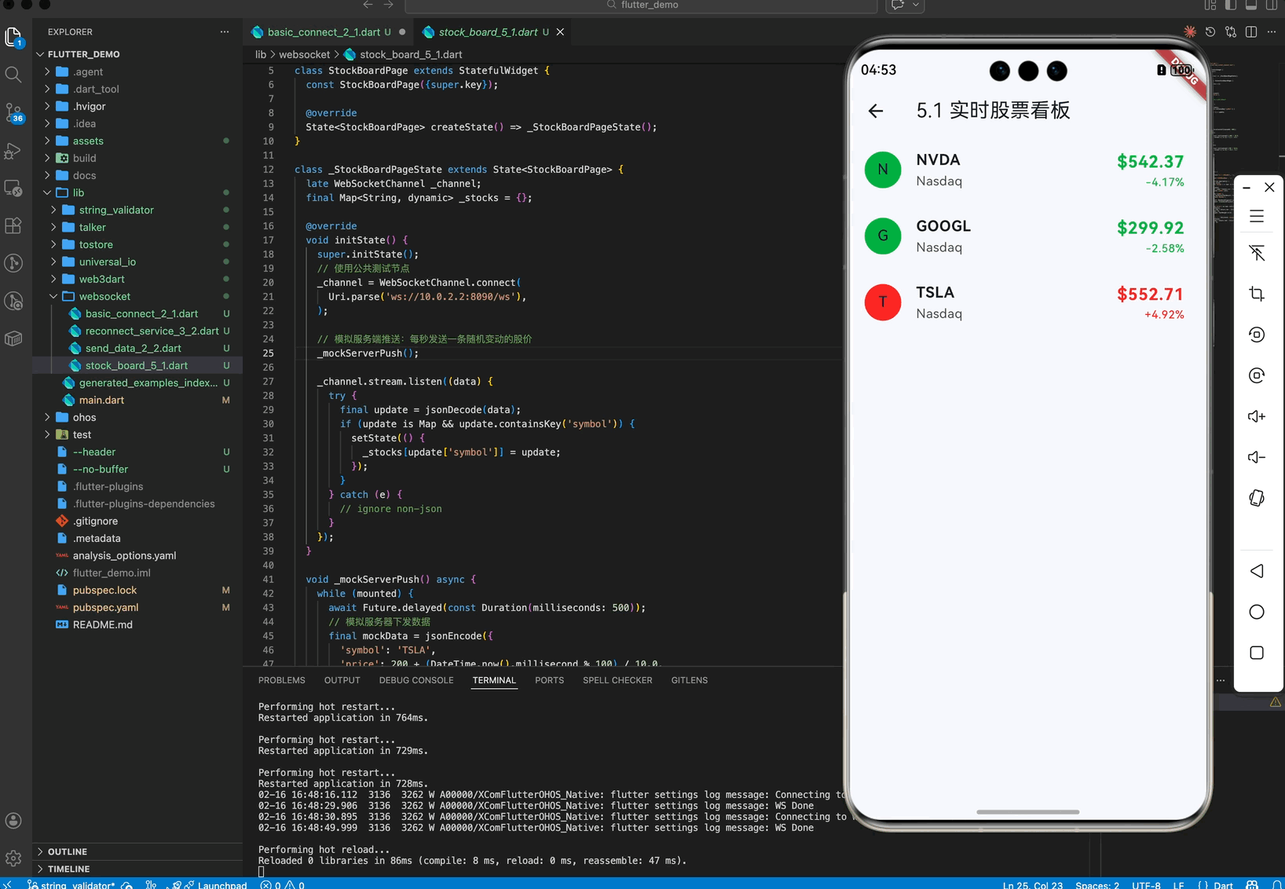Click emulator screenshot crop icon
1285x889 pixels.
[x=1257, y=294]
